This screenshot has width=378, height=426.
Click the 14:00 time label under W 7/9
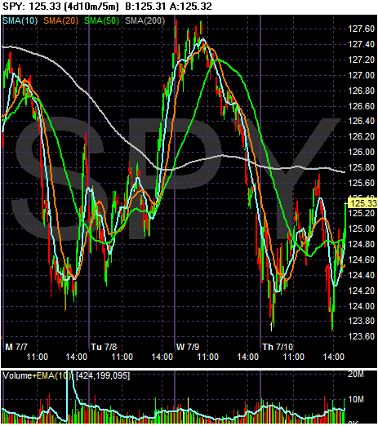248,357
